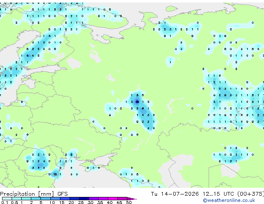Screen dimensions: 264x204
Task: Click the legend label '0.5'
Action: point(15,202)
